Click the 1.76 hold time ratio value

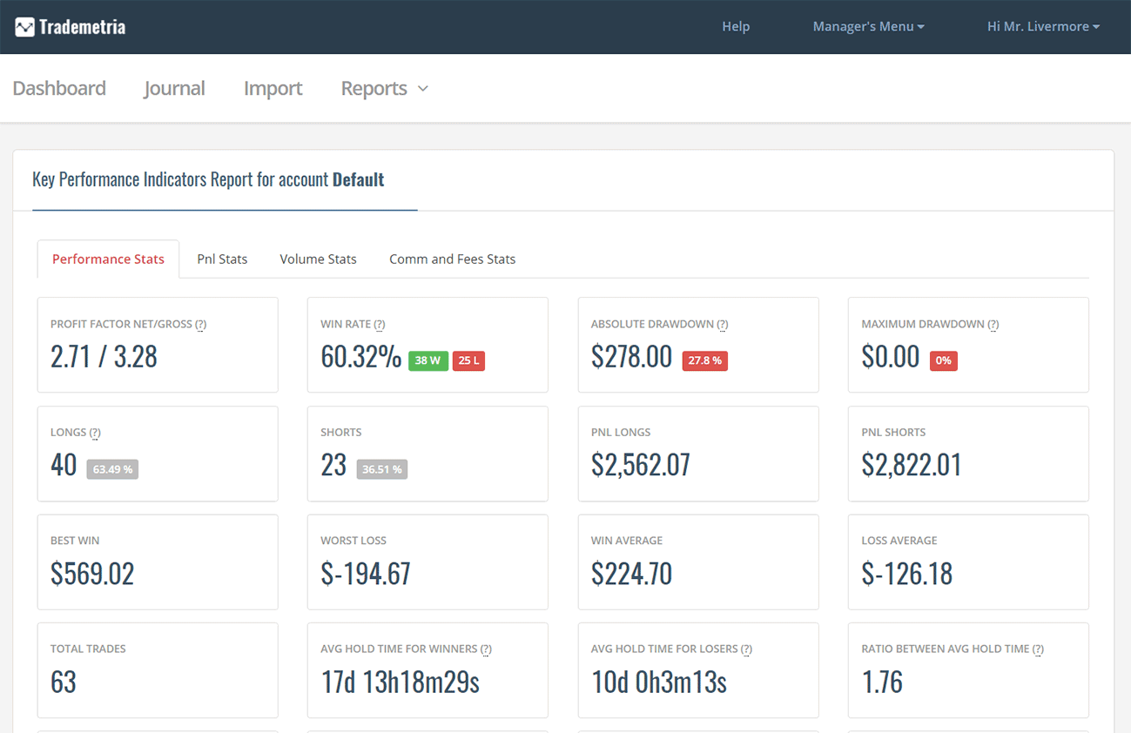tap(882, 682)
